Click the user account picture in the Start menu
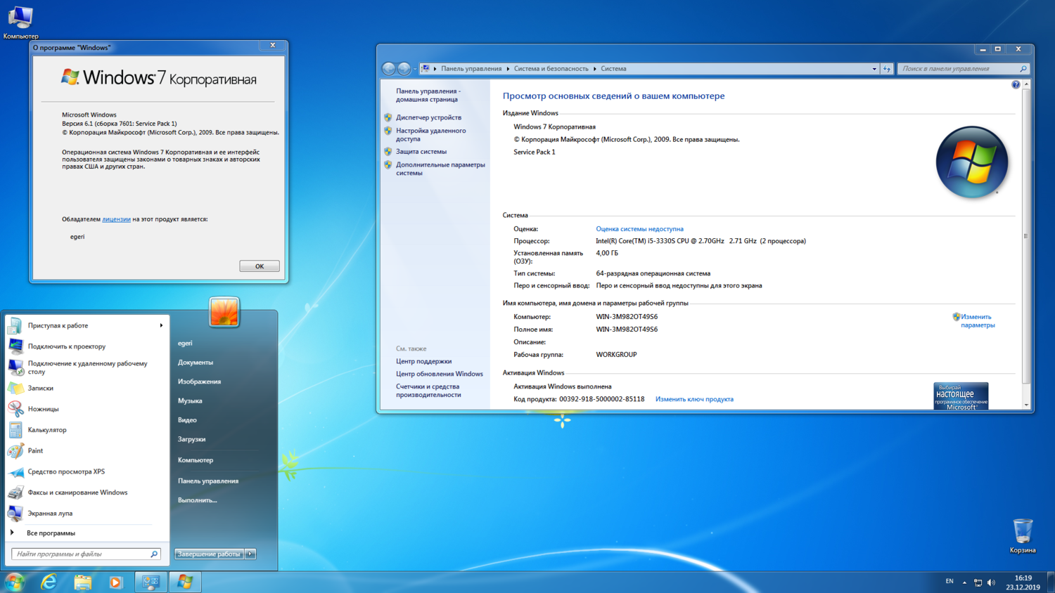 pyautogui.click(x=224, y=312)
